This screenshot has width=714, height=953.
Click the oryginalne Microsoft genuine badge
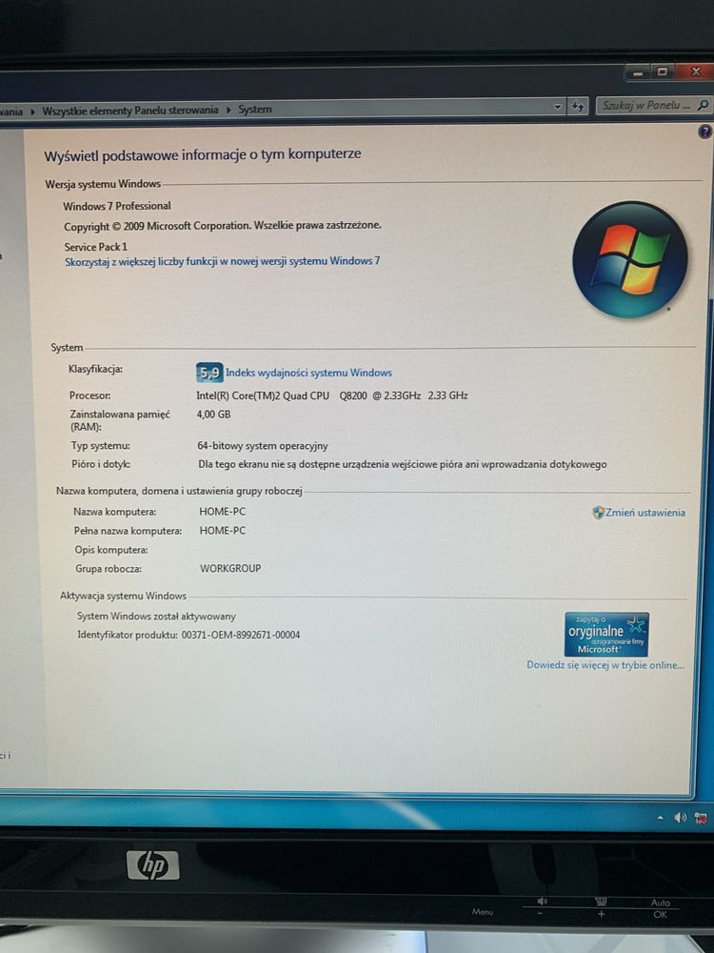(606, 634)
